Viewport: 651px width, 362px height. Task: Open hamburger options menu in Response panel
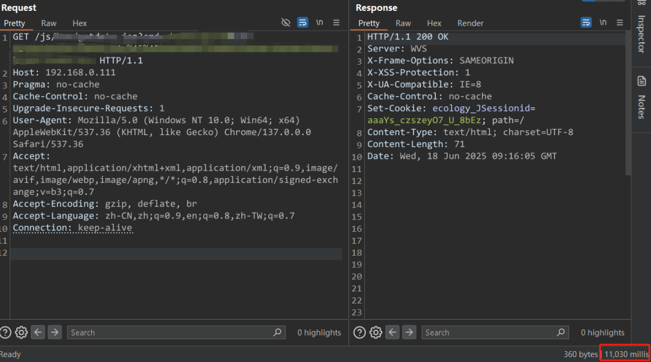click(620, 22)
